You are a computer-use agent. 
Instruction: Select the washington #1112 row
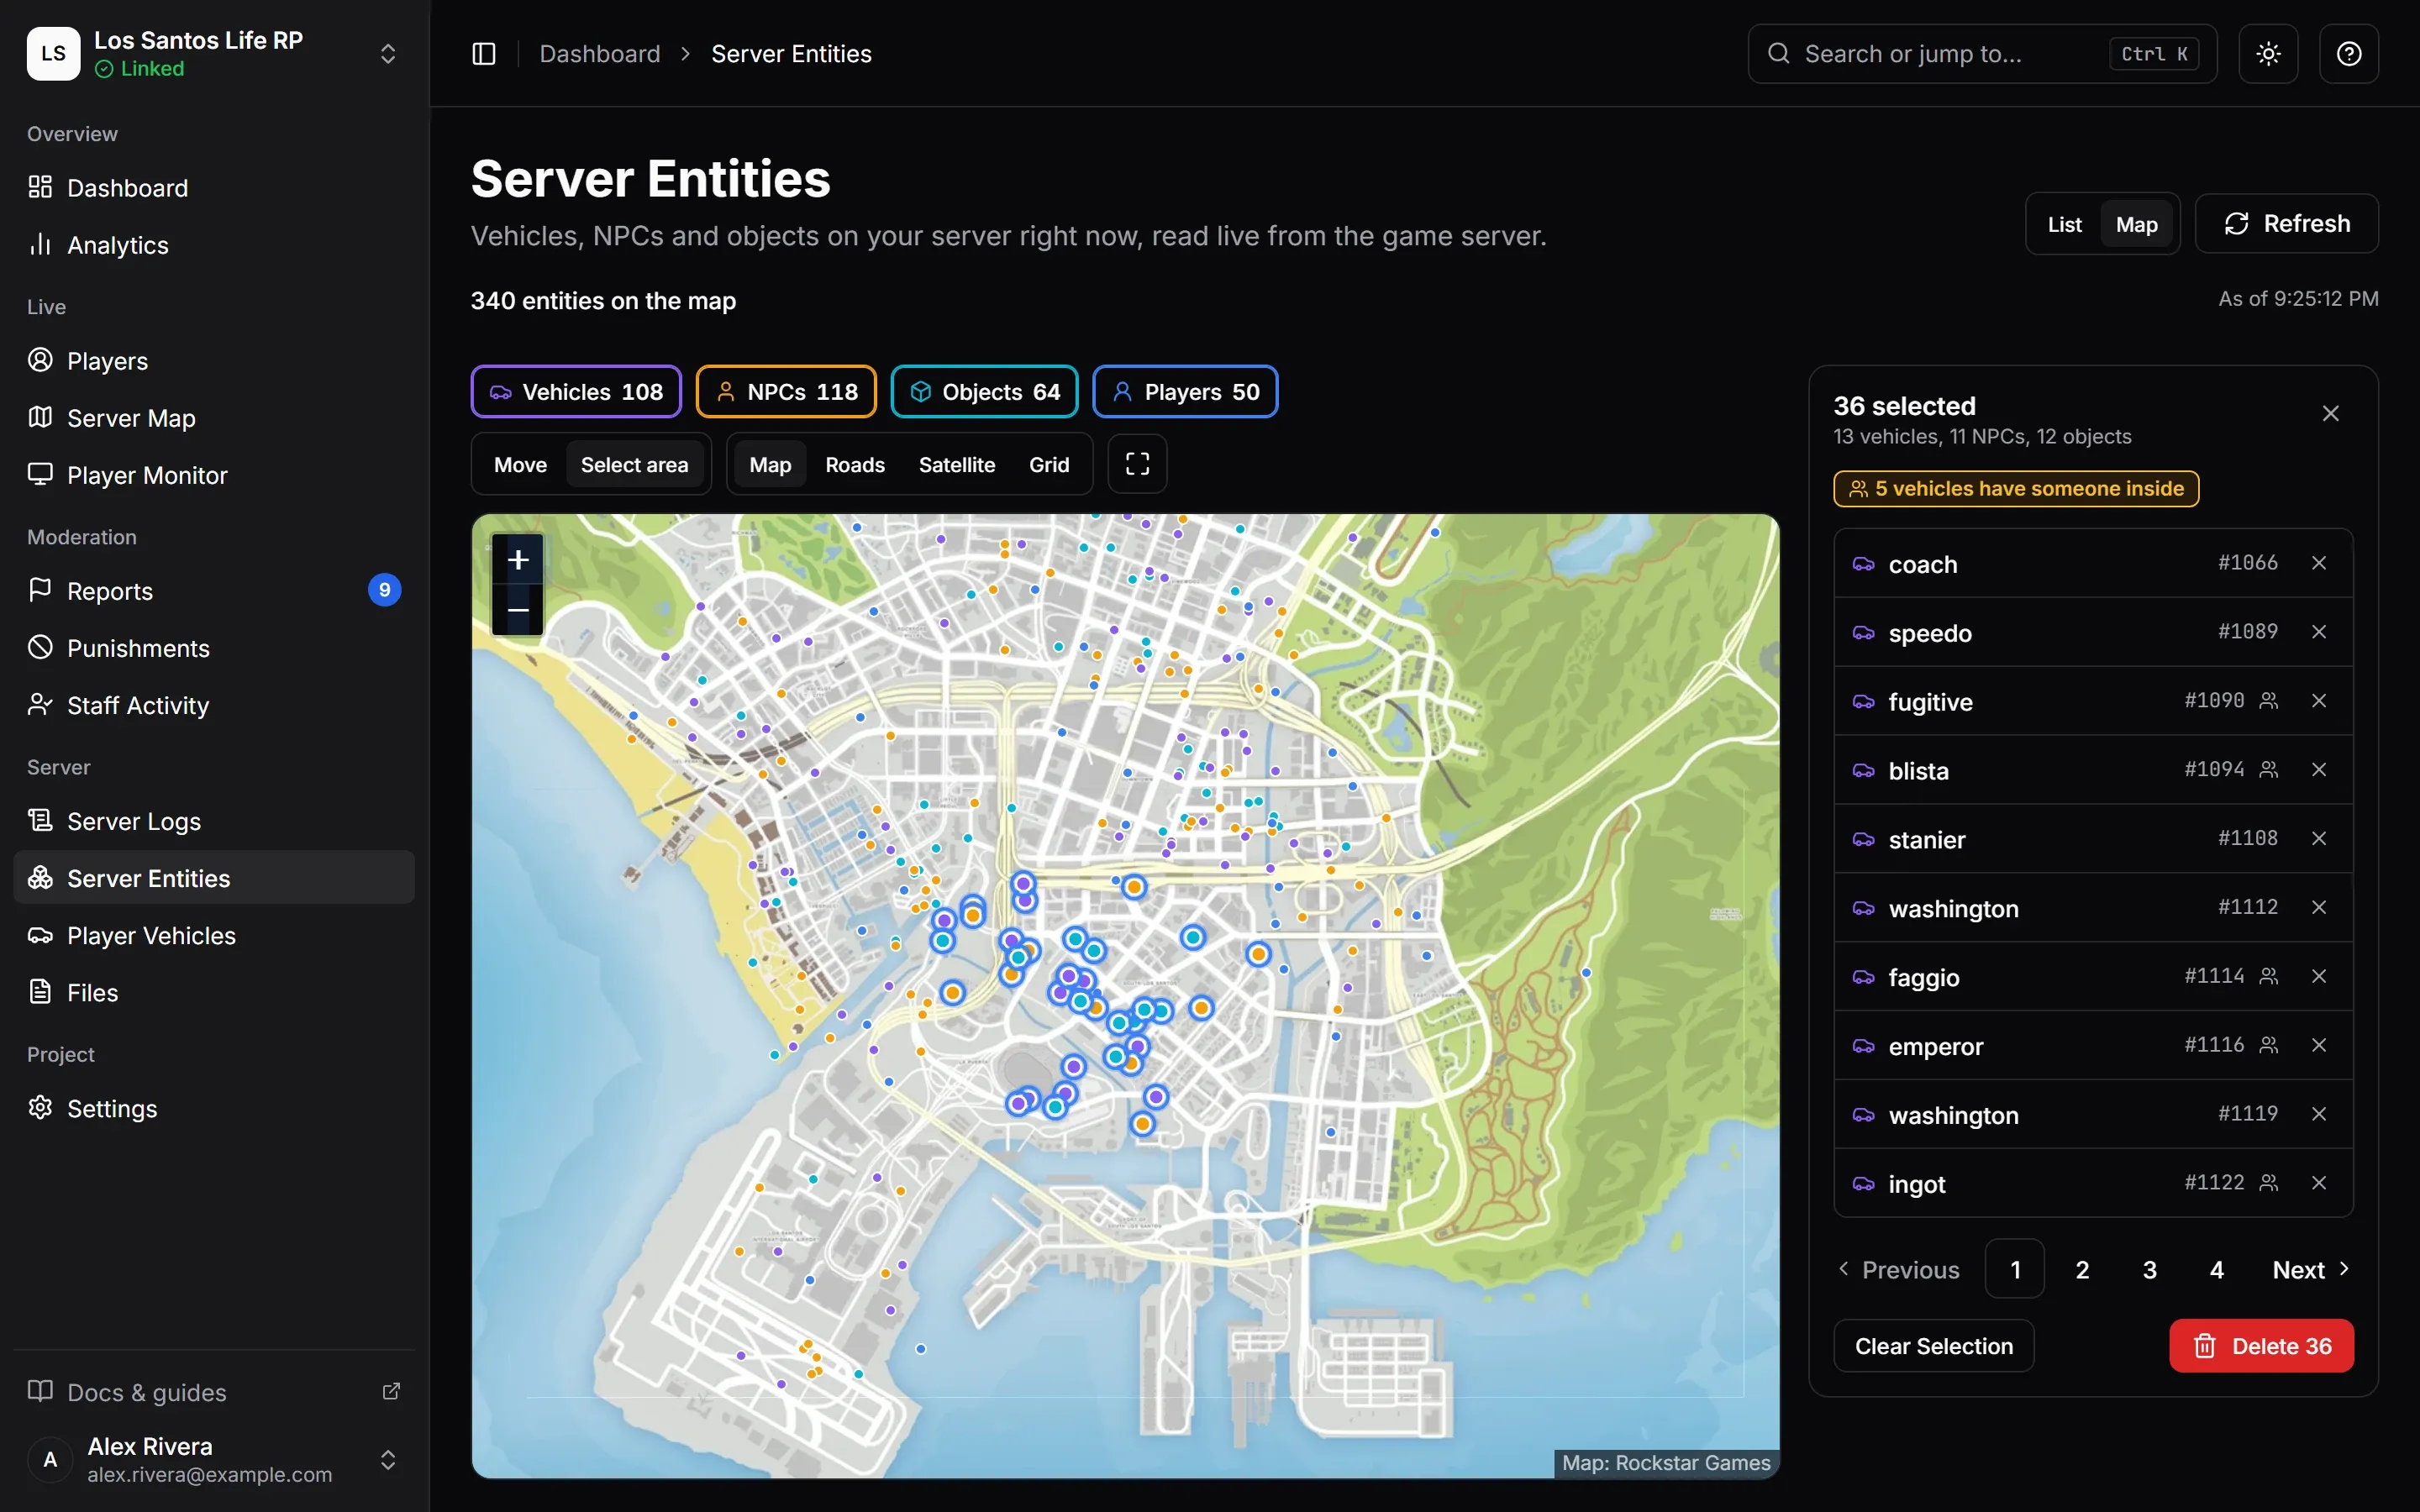coord(2093,908)
